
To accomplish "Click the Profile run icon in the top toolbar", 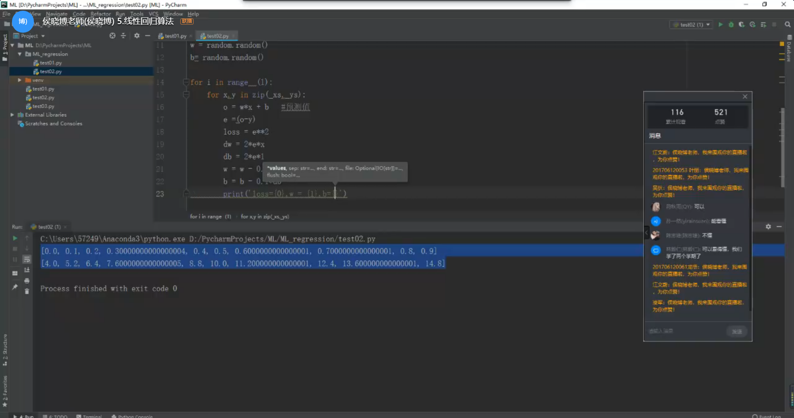I will coord(753,25).
